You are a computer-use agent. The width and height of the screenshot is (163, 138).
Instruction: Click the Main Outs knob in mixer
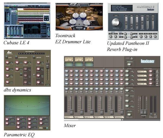tap(129, 114)
